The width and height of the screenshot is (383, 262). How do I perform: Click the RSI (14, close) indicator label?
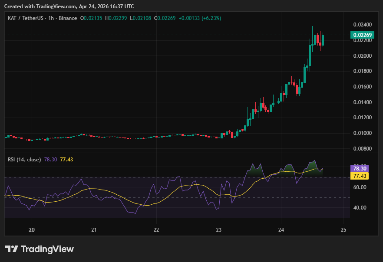click(x=24, y=160)
